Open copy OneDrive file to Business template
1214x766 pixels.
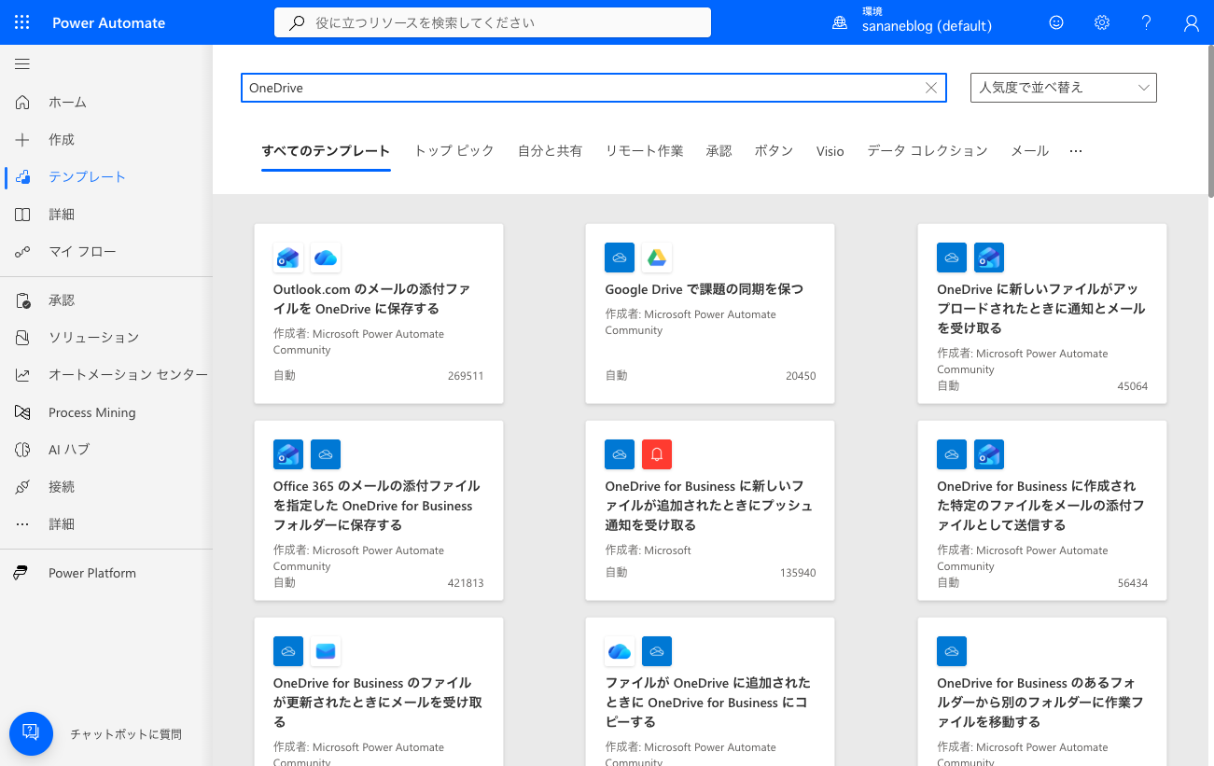tap(710, 691)
